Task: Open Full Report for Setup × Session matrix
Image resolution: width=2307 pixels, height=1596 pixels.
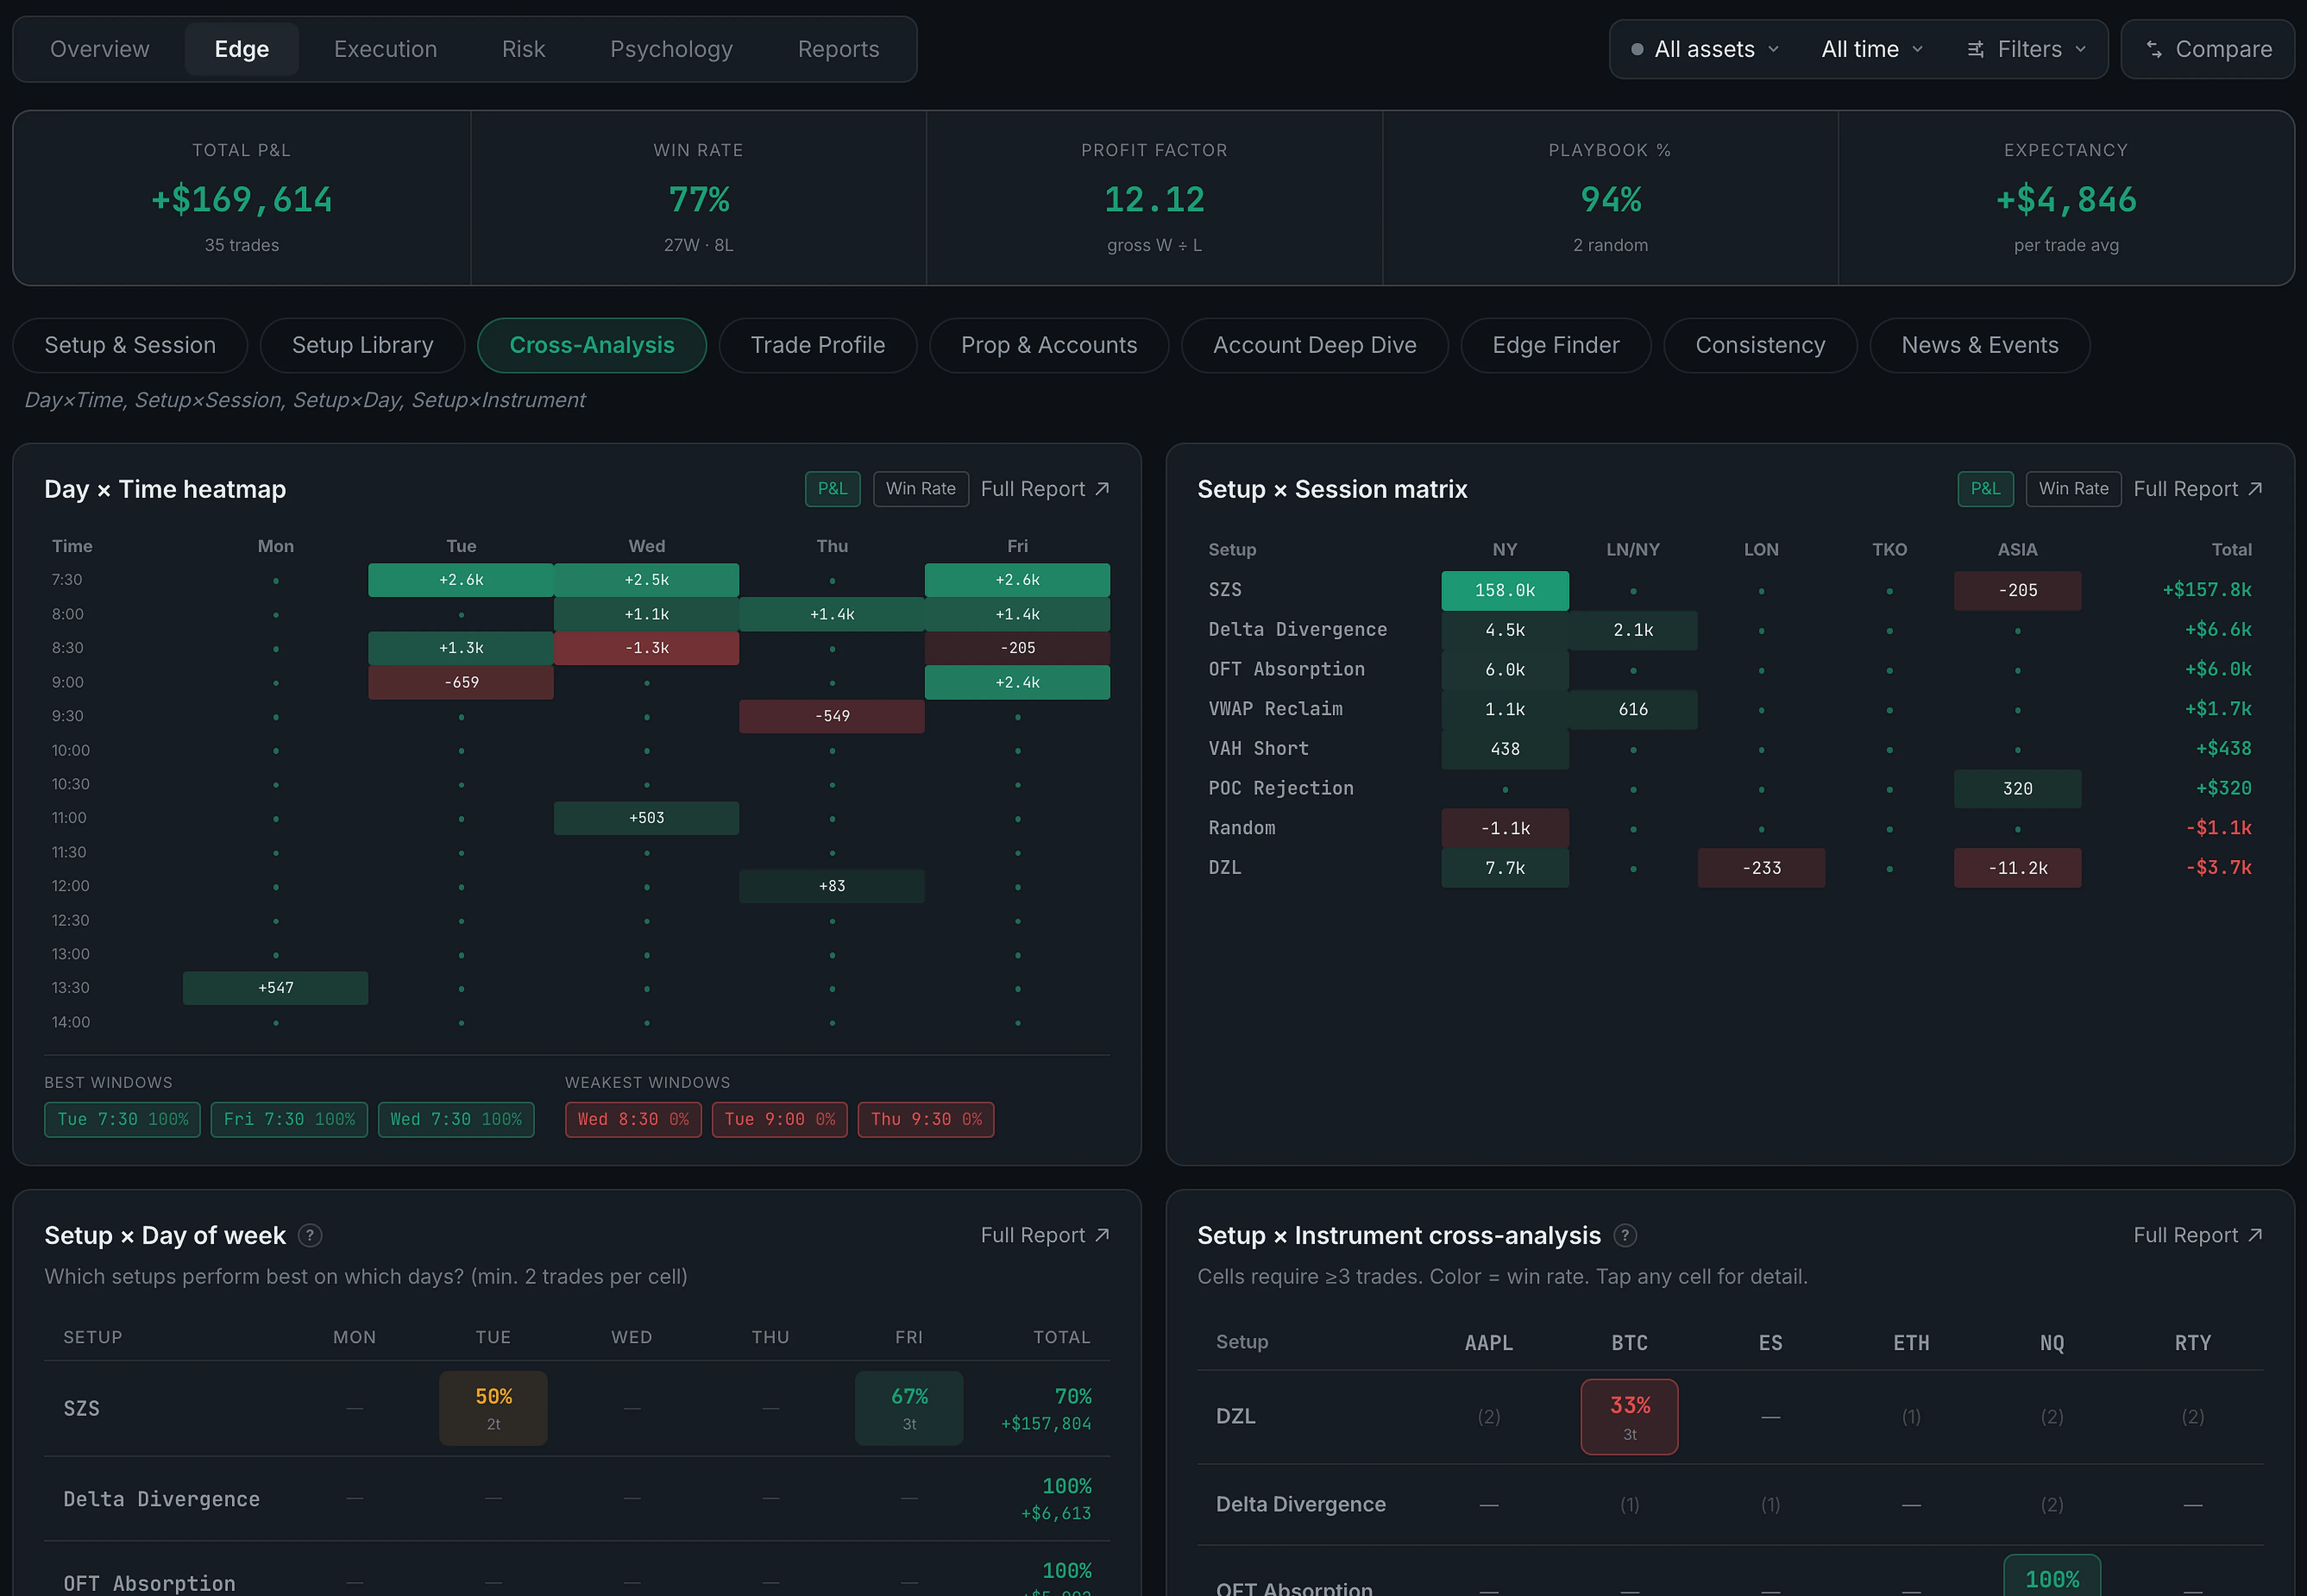Action: pyautogui.click(x=2198, y=489)
